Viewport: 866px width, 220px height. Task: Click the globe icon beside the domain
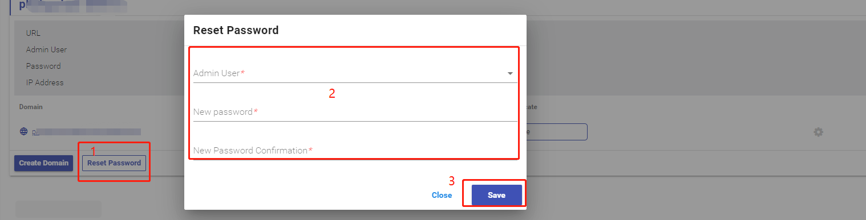[23, 131]
